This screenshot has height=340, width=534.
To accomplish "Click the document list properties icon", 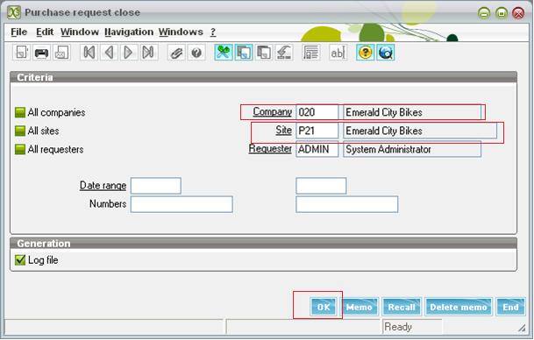I will coord(310,53).
